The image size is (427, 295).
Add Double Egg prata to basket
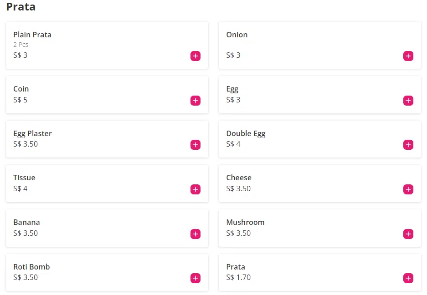pyautogui.click(x=408, y=145)
